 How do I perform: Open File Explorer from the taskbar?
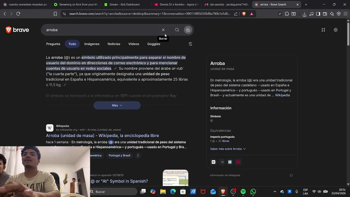163,192
